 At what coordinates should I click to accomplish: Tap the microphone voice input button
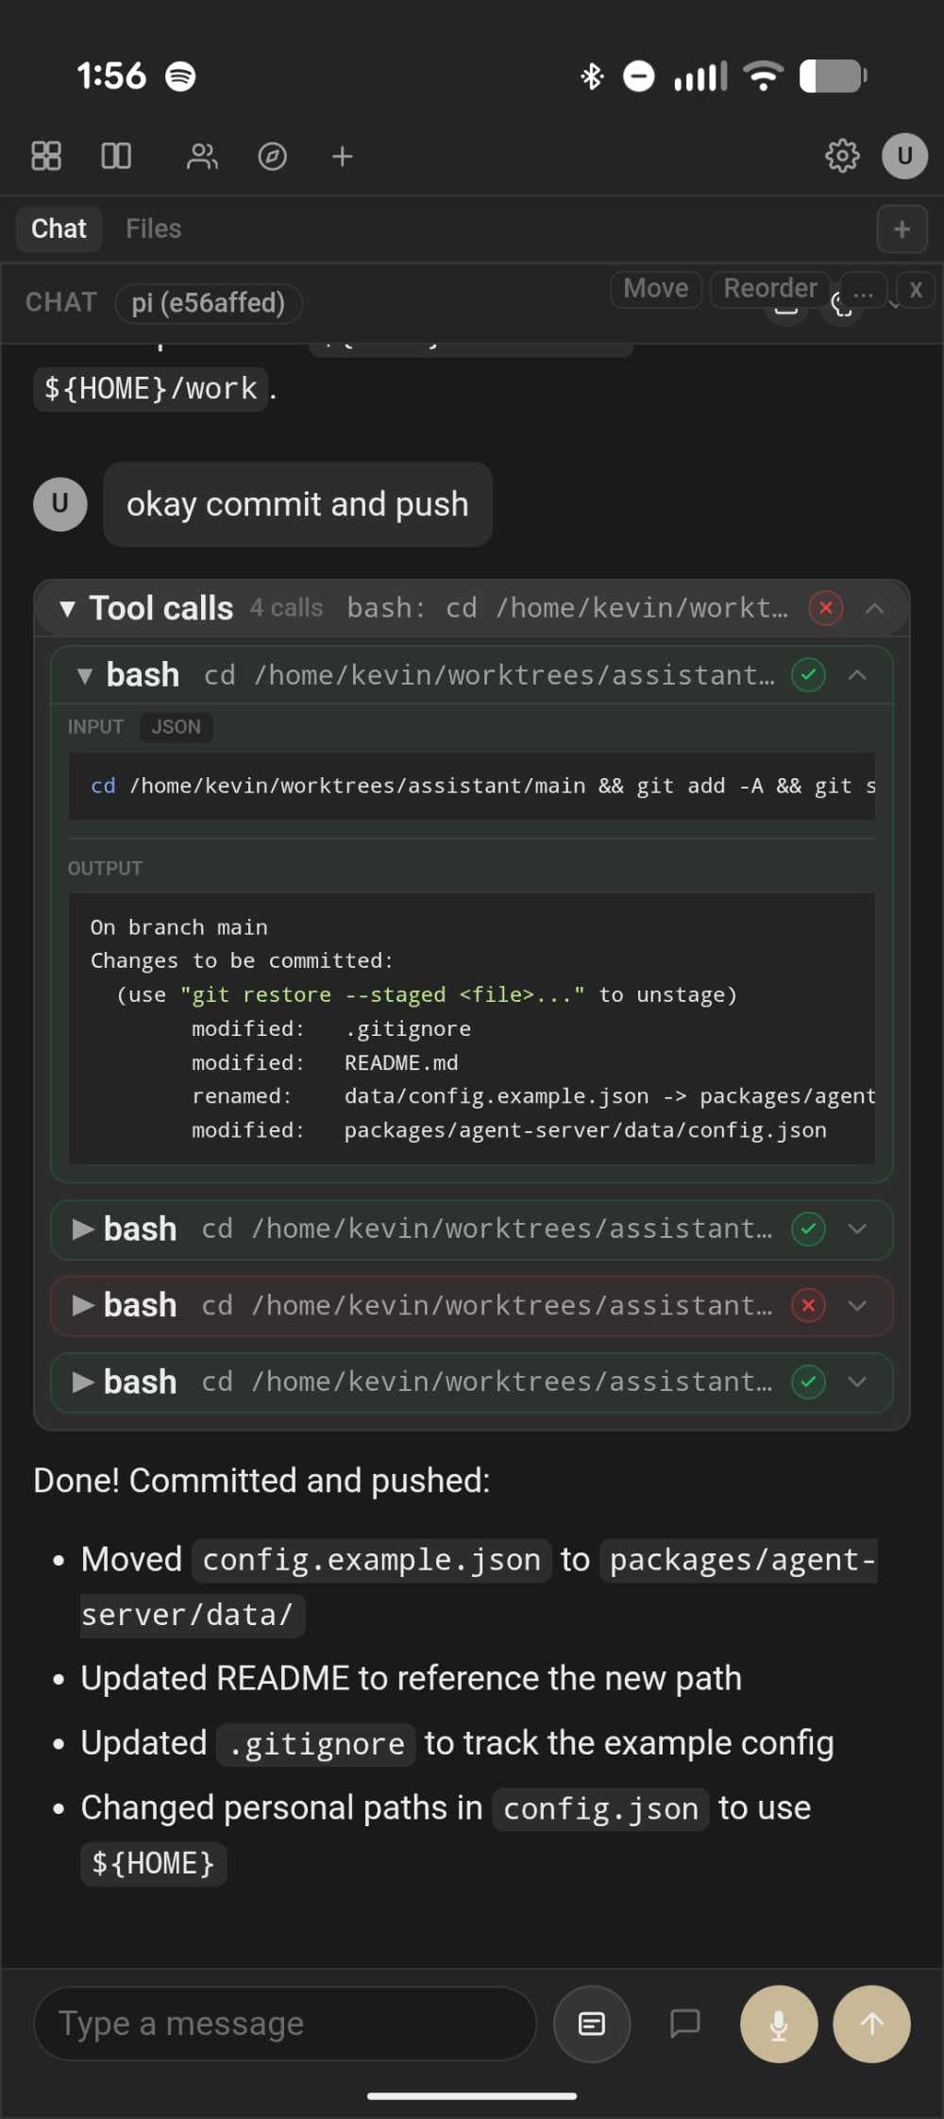(779, 2024)
